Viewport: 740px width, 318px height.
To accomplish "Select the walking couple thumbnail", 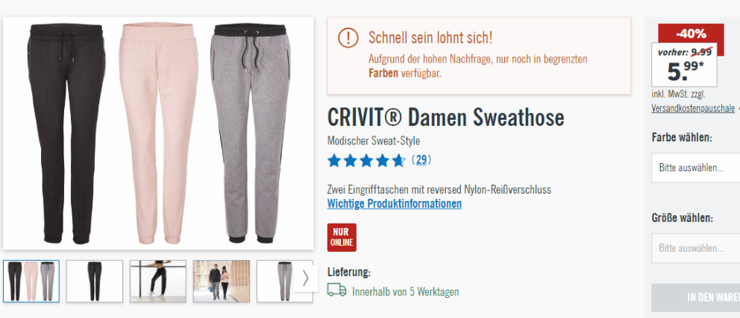I will pos(222,281).
